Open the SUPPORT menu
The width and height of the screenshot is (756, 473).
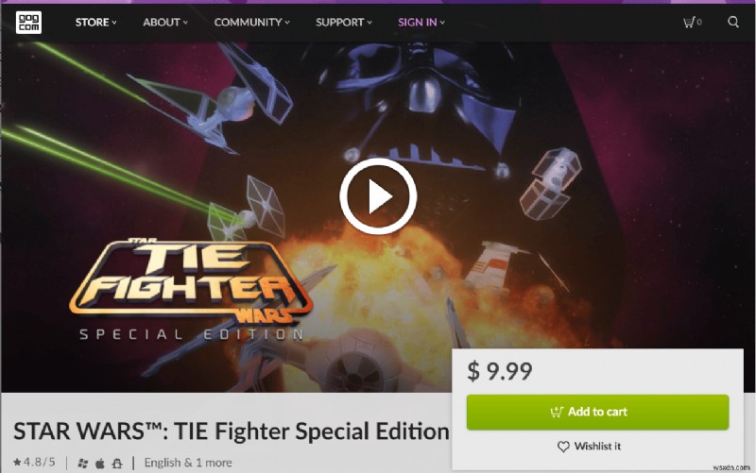(344, 22)
